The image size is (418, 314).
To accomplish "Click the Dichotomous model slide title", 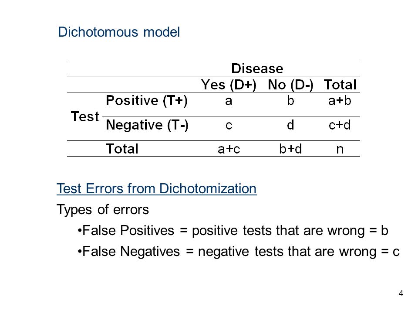I will pos(119,32).
